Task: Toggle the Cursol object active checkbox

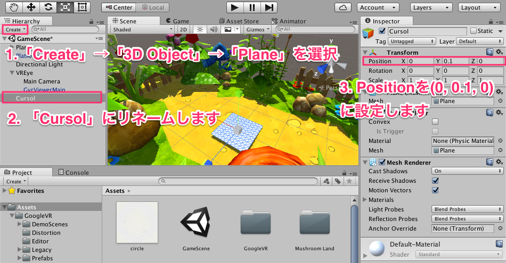Action: click(382, 31)
